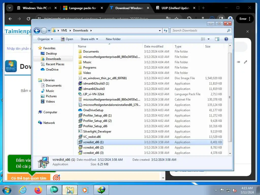Open Internet Explorer from taskbar
260x195 pixels.
tap(23, 190)
